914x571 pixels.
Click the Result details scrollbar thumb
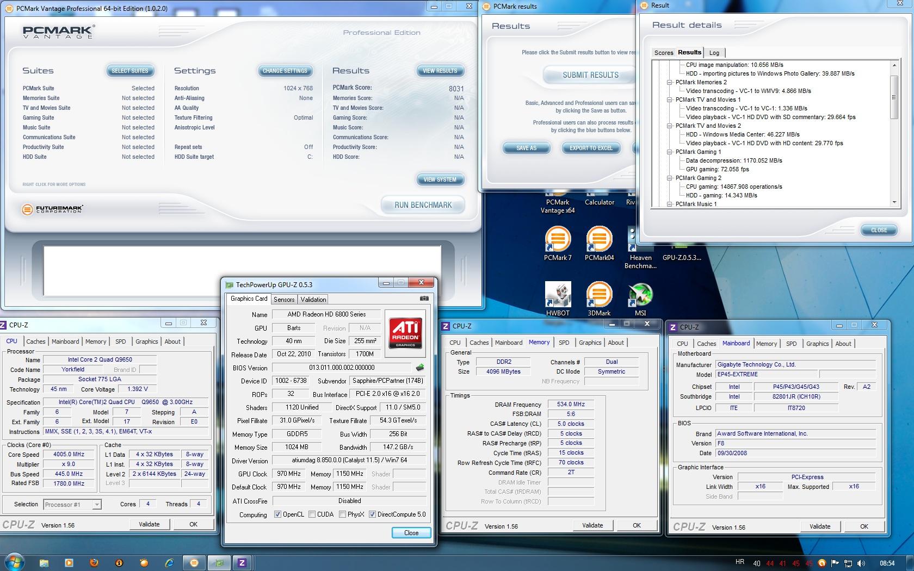point(893,97)
